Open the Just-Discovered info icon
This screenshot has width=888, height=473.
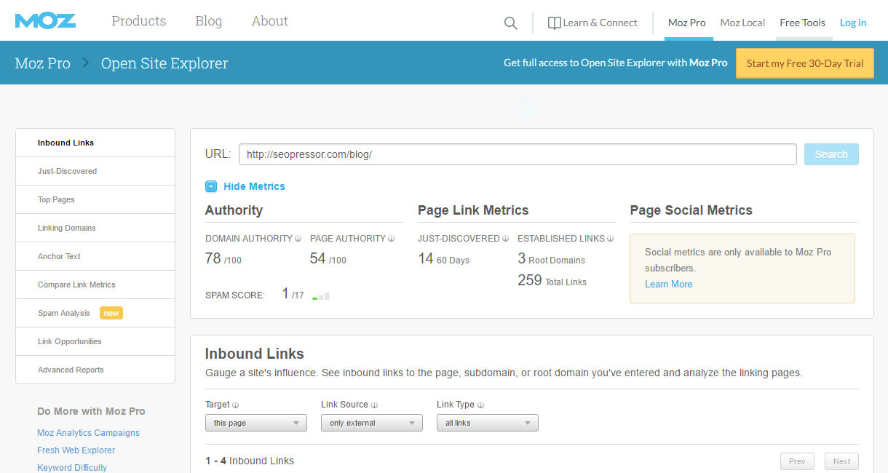pyautogui.click(x=506, y=238)
